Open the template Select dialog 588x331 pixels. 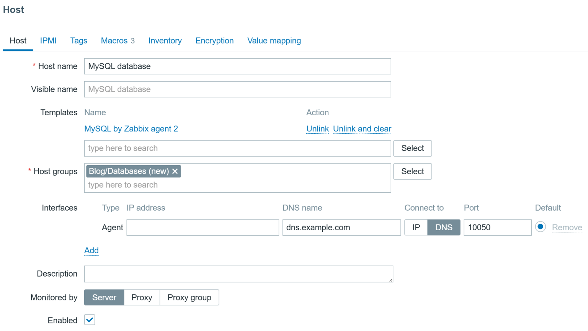[x=412, y=148]
